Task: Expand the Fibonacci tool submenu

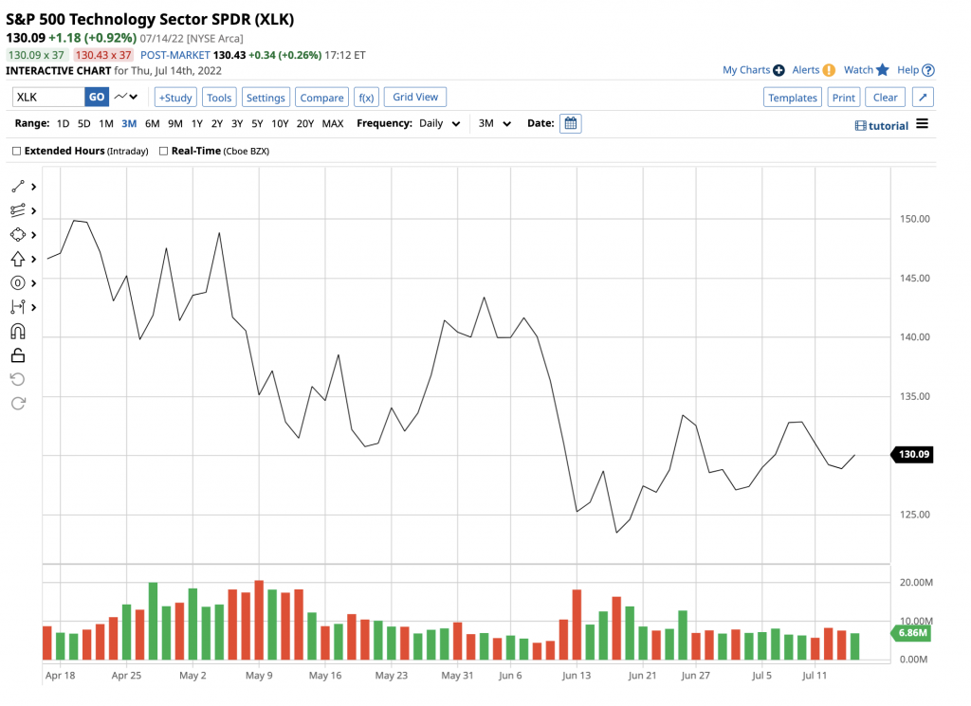Action: (x=34, y=210)
